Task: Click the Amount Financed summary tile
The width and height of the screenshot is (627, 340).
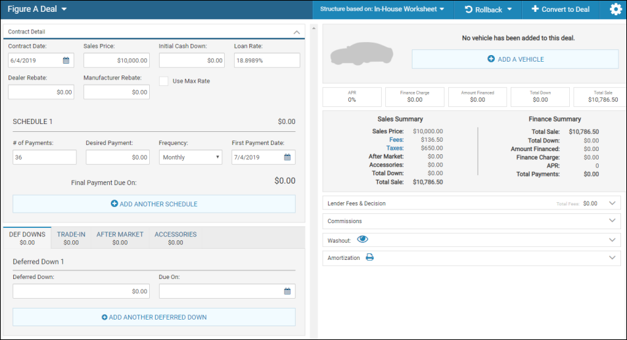Action: [x=477, y=96]
